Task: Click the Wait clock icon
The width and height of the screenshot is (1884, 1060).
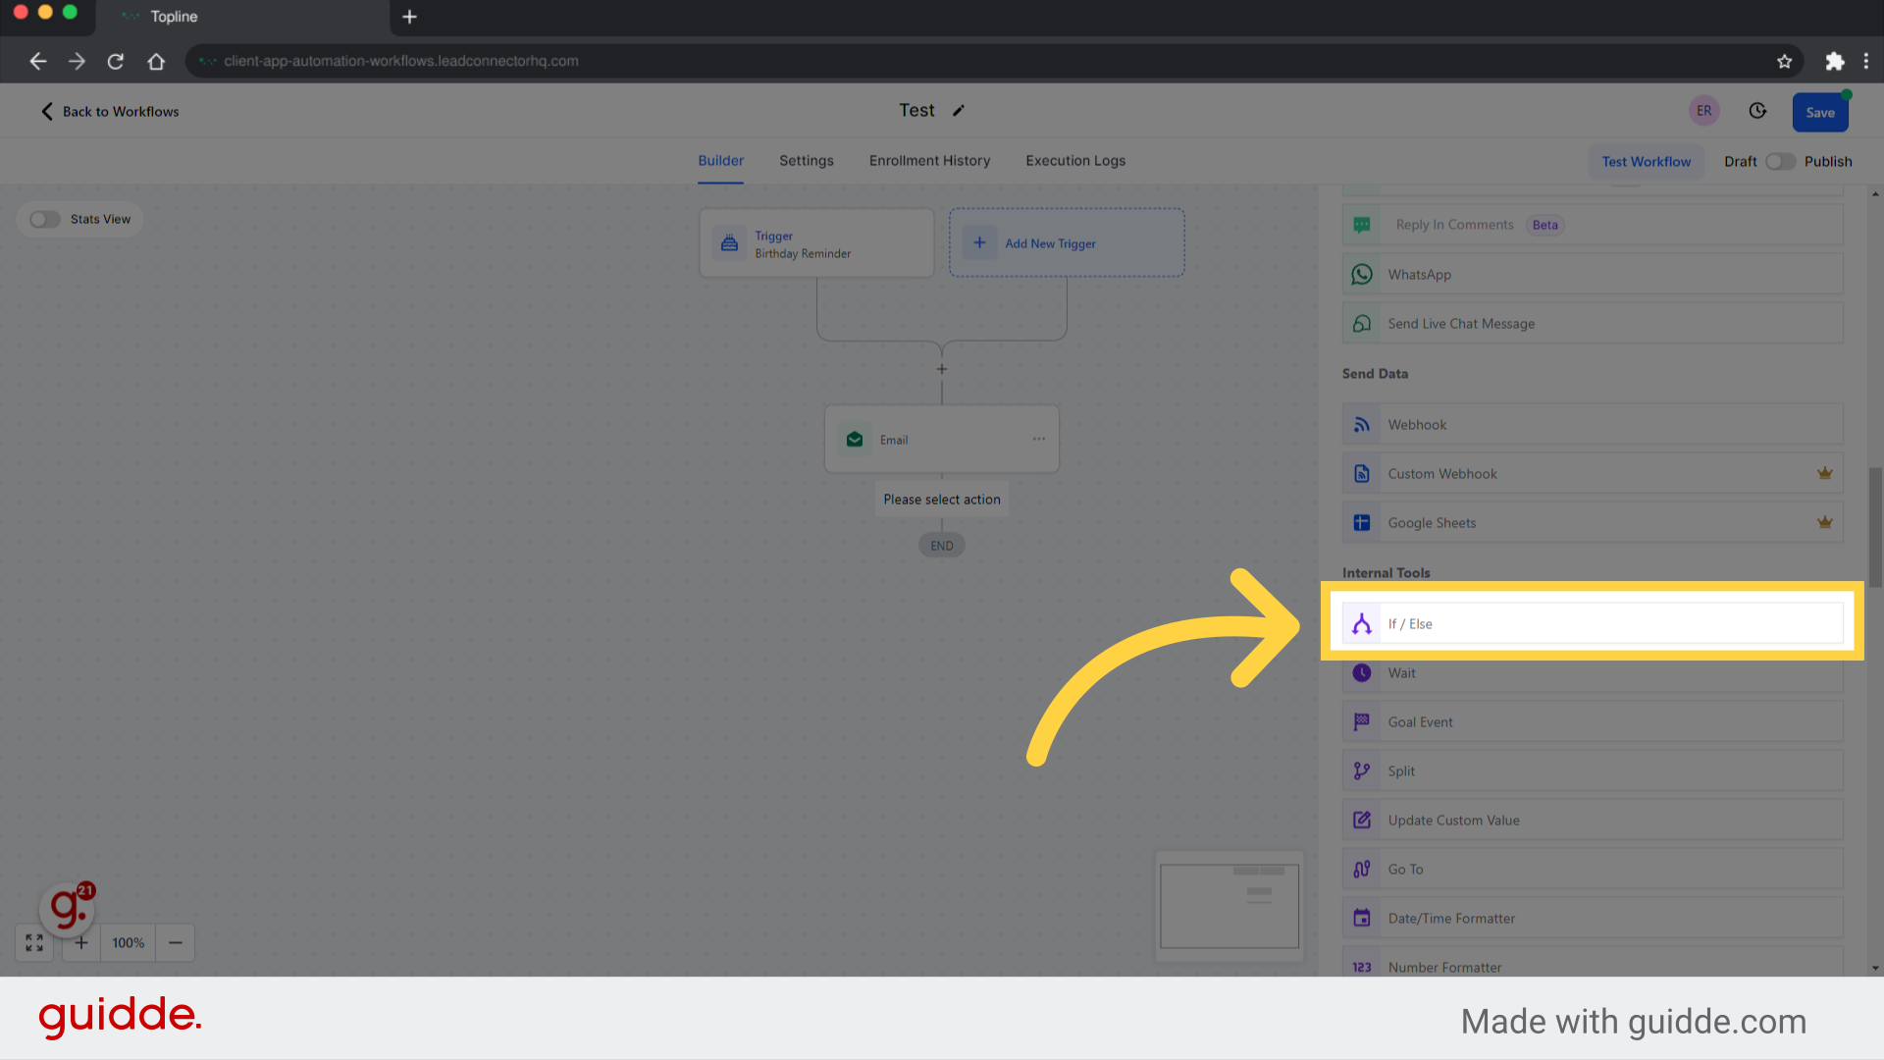Action: point(1362,673)
